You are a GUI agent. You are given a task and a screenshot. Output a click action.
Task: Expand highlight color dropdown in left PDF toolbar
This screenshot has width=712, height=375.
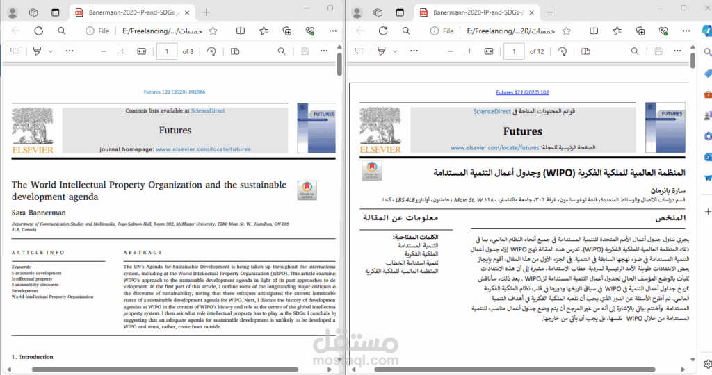coord(51,51)
